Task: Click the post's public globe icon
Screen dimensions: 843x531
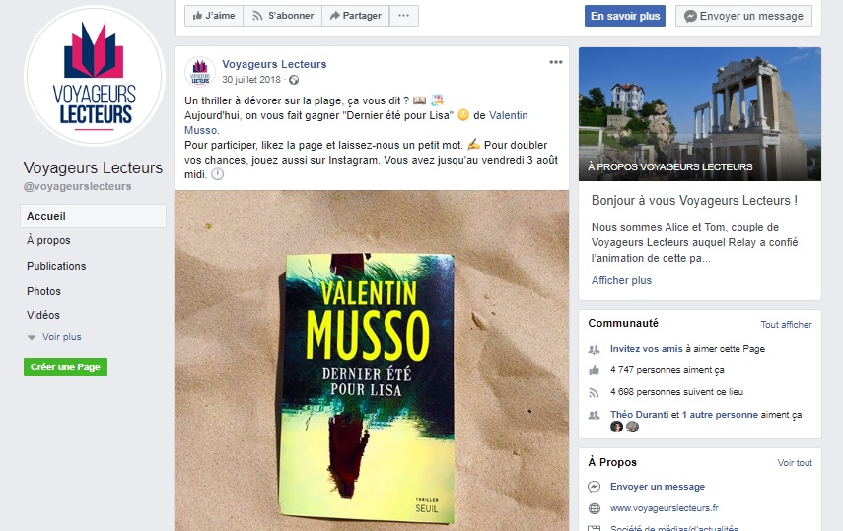Action: pos(294,80)
